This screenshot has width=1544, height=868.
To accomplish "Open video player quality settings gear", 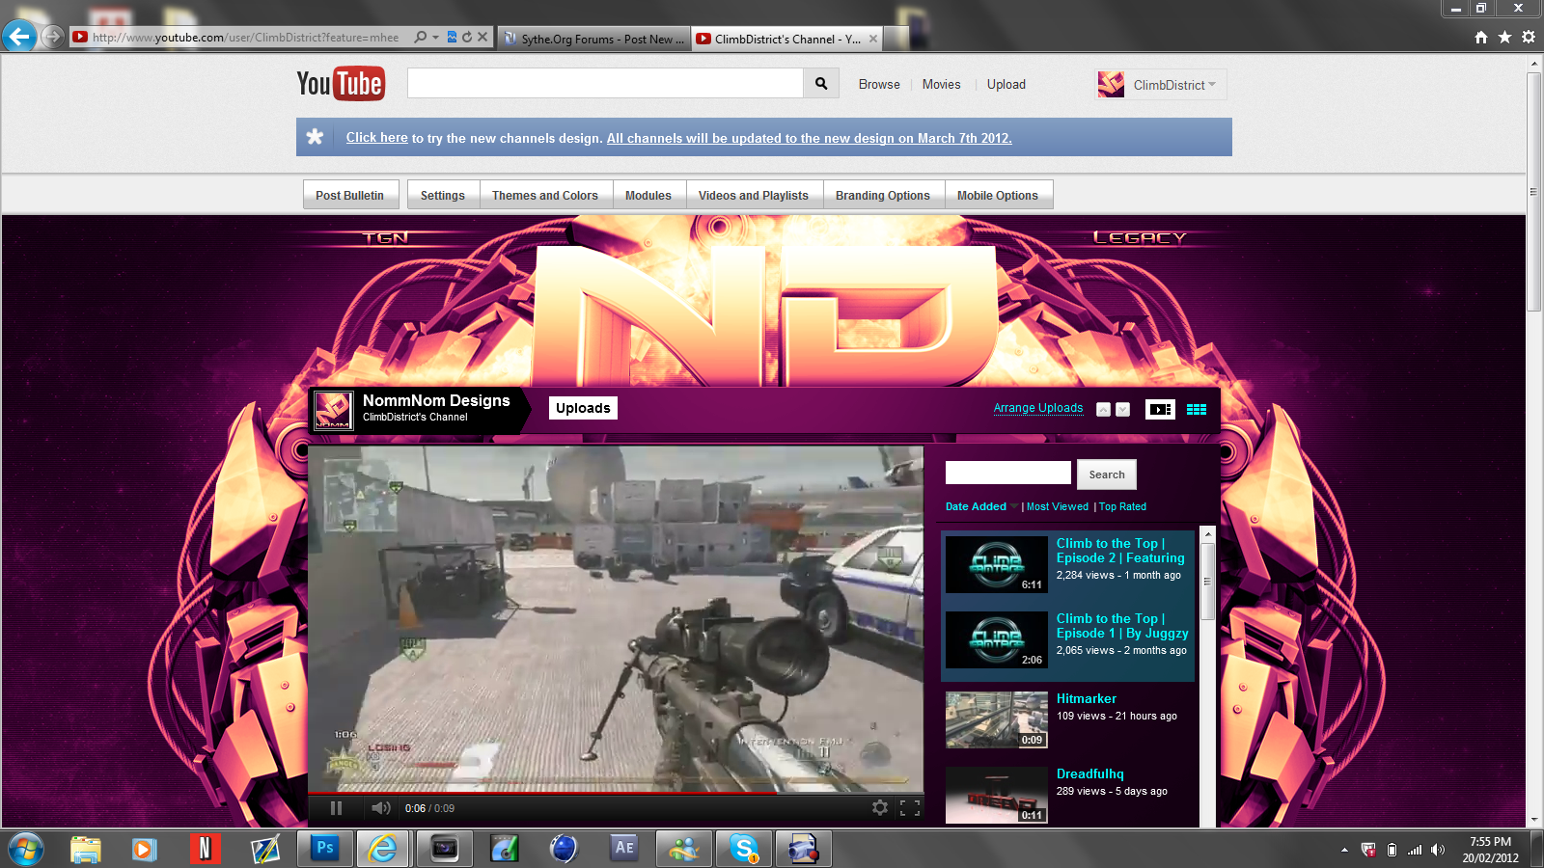I will [880, 808].
